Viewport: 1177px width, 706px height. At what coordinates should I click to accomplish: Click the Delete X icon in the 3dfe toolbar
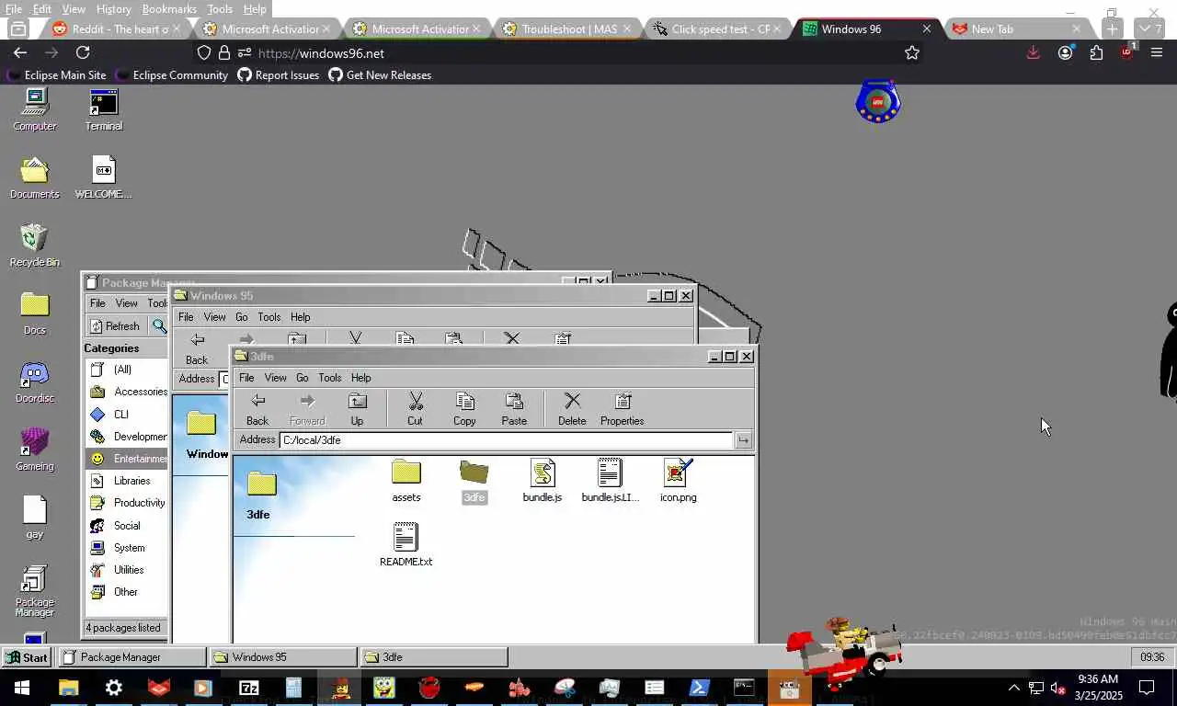coord(572,409)
